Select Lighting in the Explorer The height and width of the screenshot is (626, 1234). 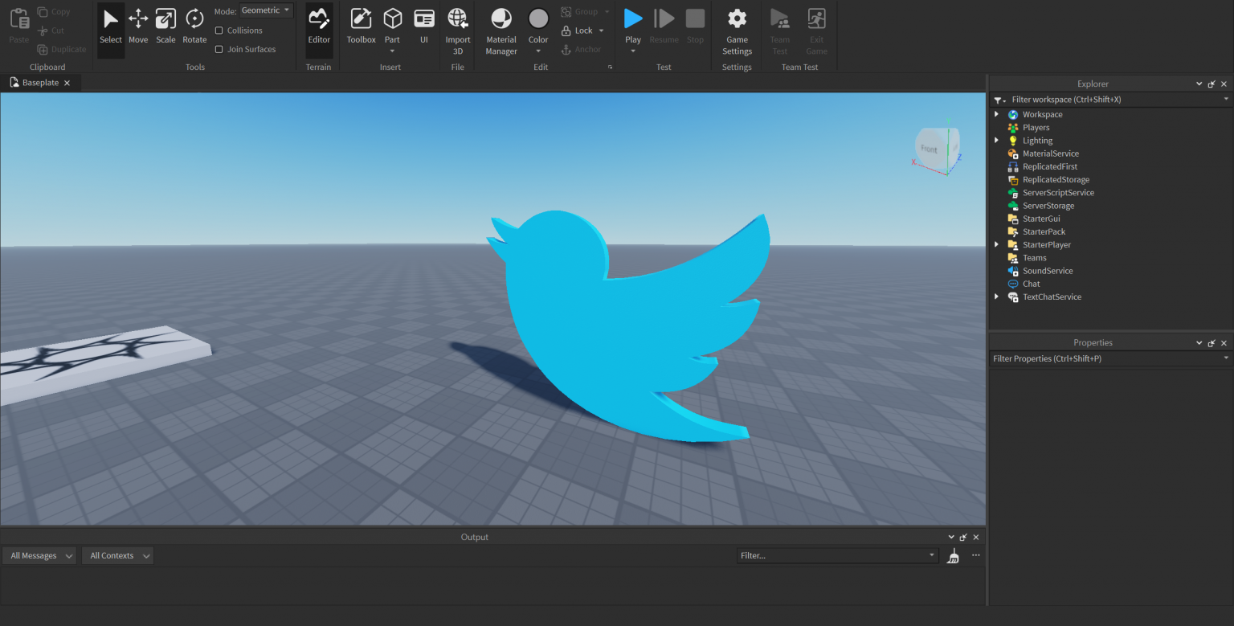click(1038, 140)
